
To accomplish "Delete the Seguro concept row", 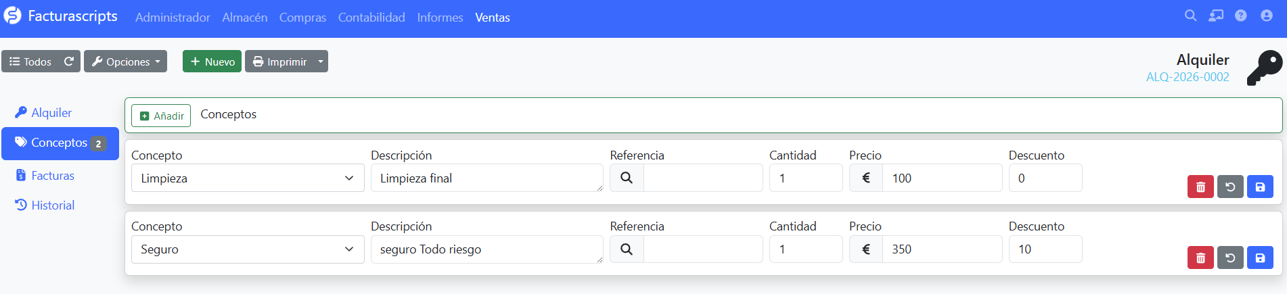I will pos(1200,258).
